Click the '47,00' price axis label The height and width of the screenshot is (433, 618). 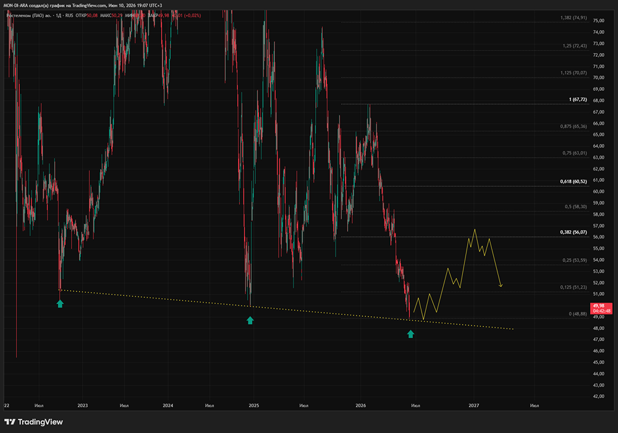click(x=598, y=339)
